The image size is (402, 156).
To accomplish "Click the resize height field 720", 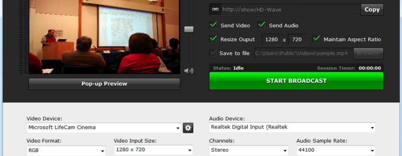I will (297, 40).
